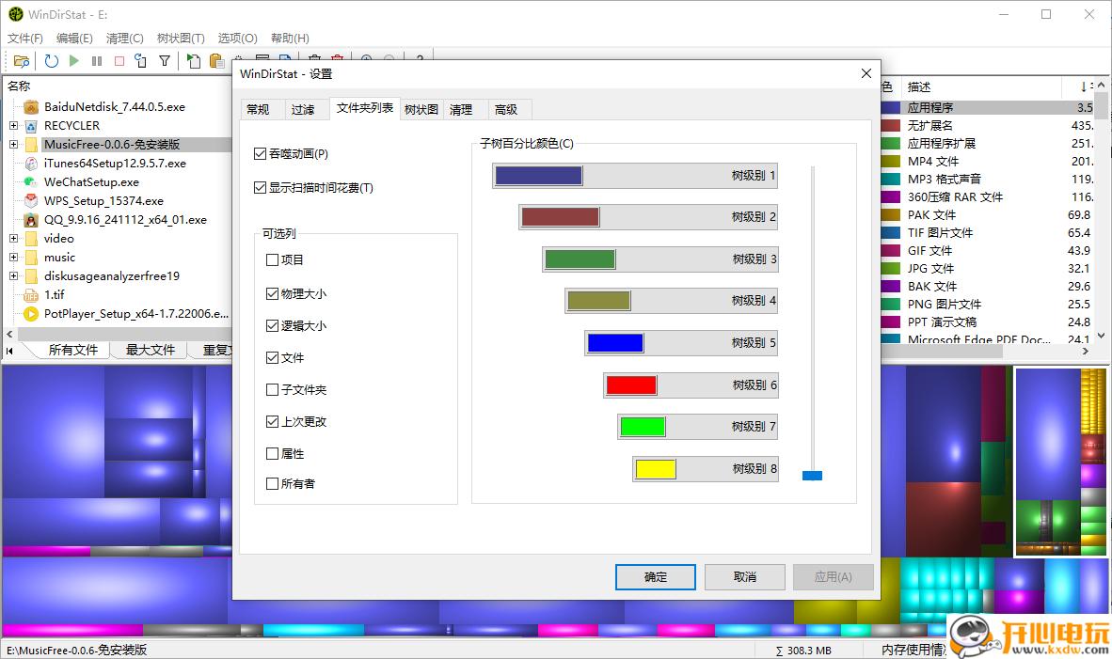Click the Paste toolbar icon
The height and width of the screenshot is (659, 1112).
coord(214,60)
